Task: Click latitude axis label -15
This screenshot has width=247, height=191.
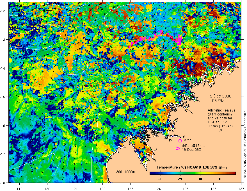Action: 3,97
